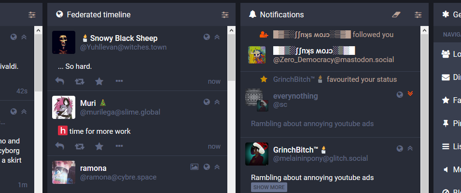Favourite the 'So hard.' post
This screenshot has width=461, height=193.
tap(99, 81)
